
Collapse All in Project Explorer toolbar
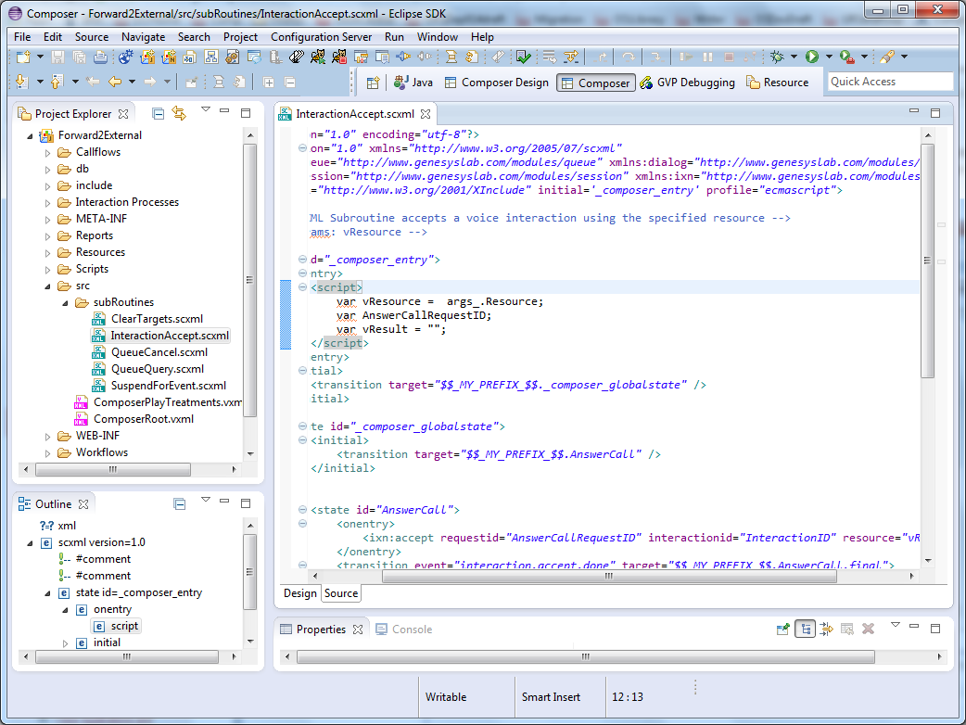pyautogui.click(x=159, y=113)
